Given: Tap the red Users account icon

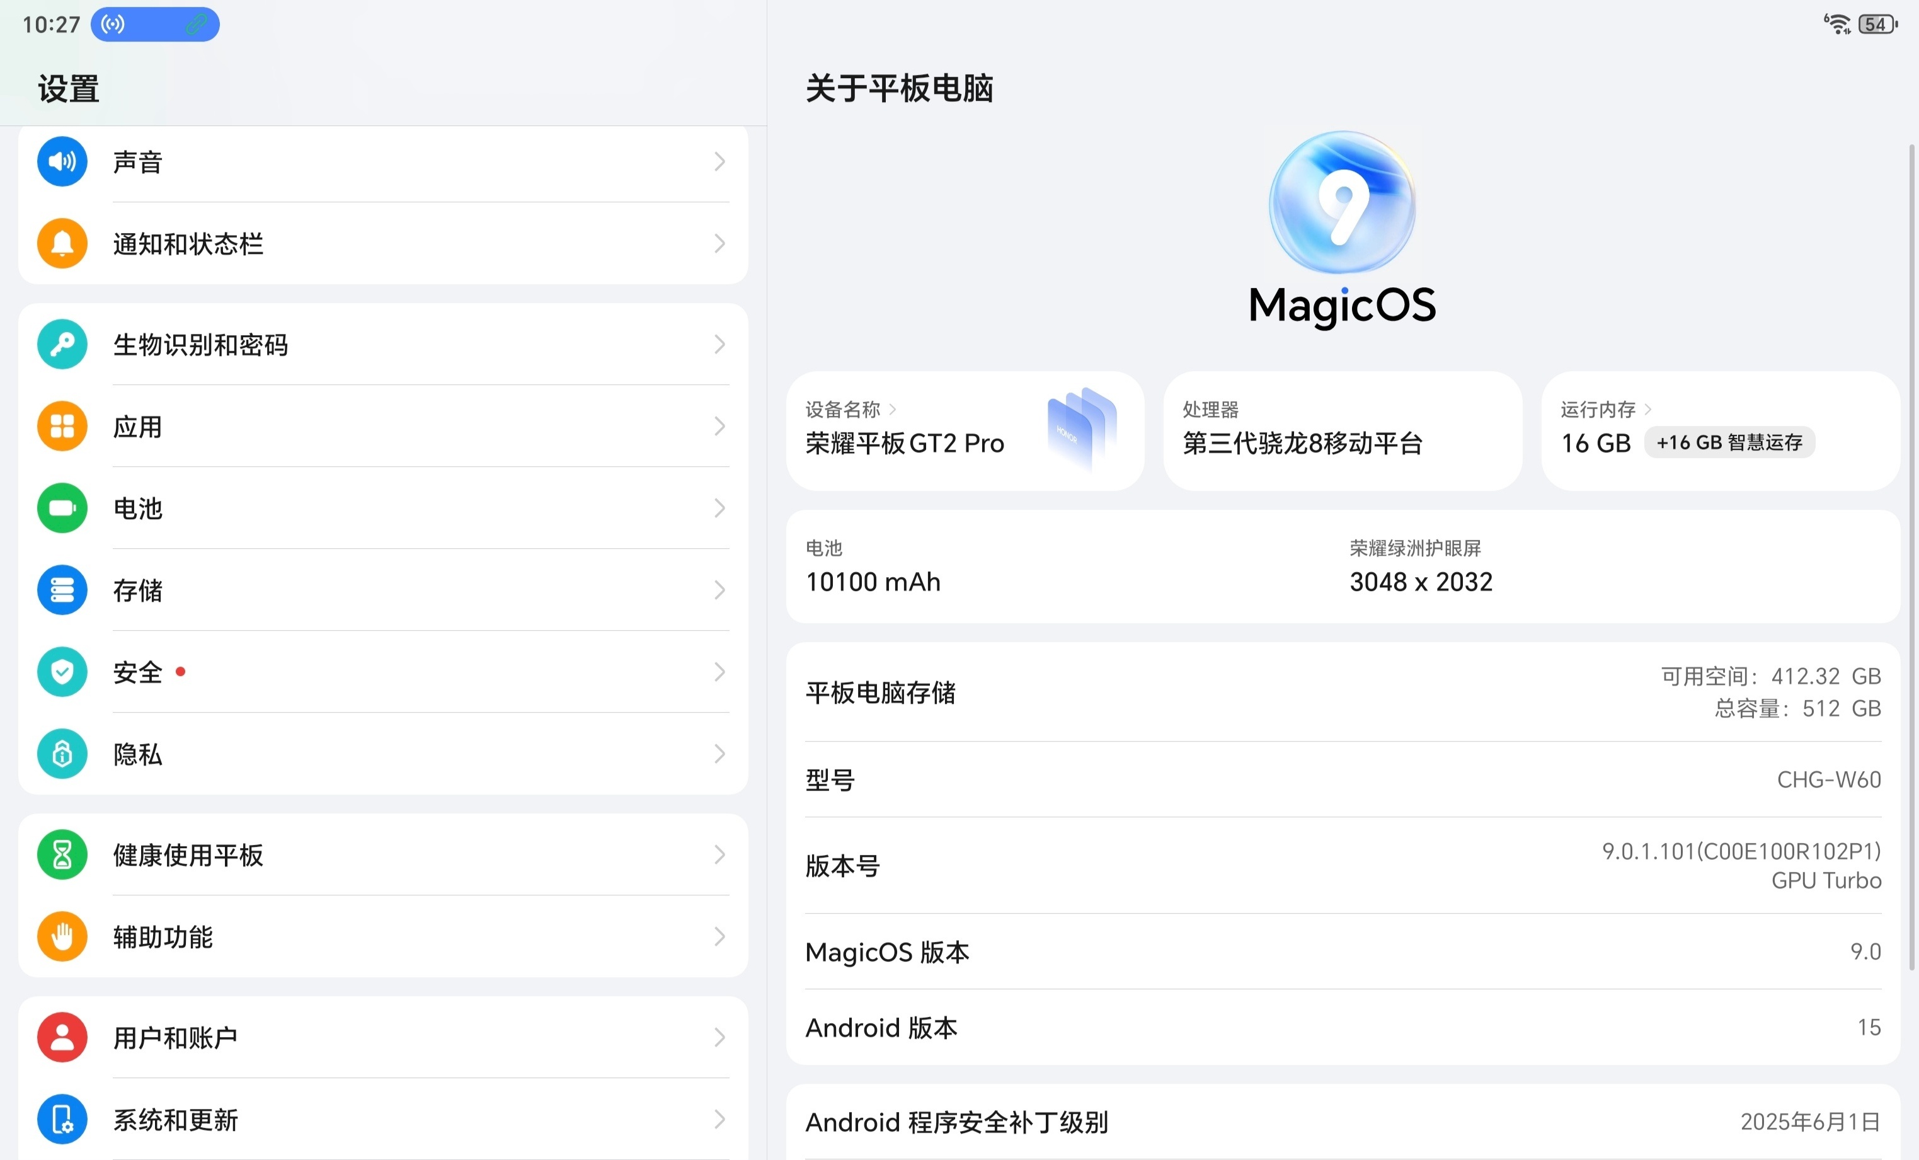Looking at the screenshot, I should (x=62, y=1038).
